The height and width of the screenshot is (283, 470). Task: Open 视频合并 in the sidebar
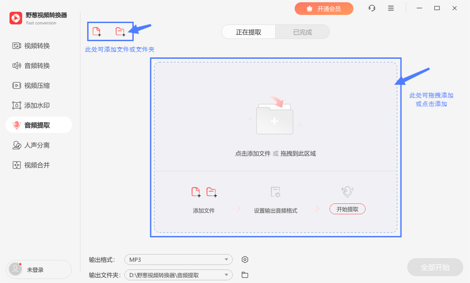tap(31, 165)
